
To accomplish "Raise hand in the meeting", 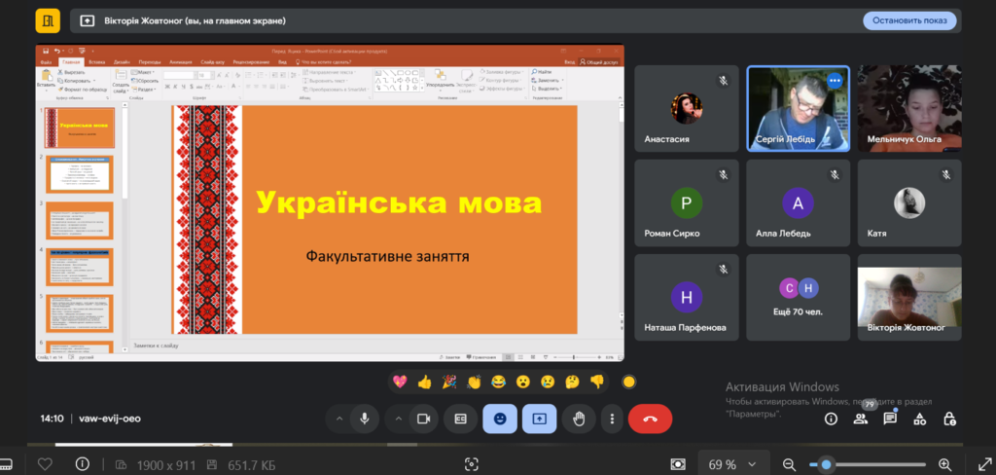I will (578, 419).
